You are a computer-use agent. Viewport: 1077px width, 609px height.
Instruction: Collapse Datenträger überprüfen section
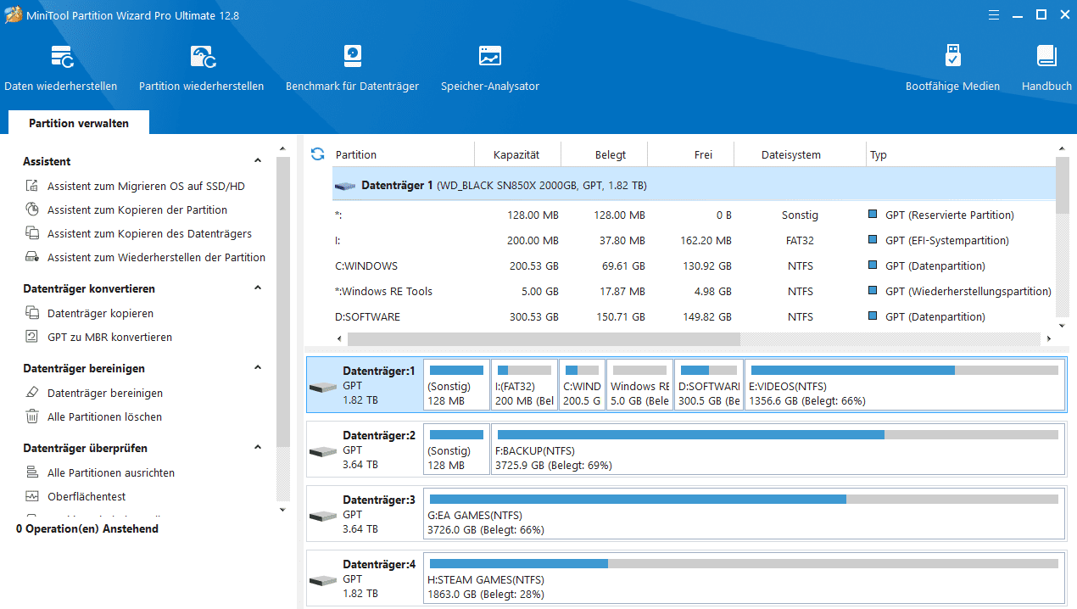[259, 448]
